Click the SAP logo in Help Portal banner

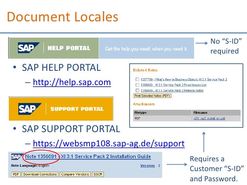[x=28, y=48]
